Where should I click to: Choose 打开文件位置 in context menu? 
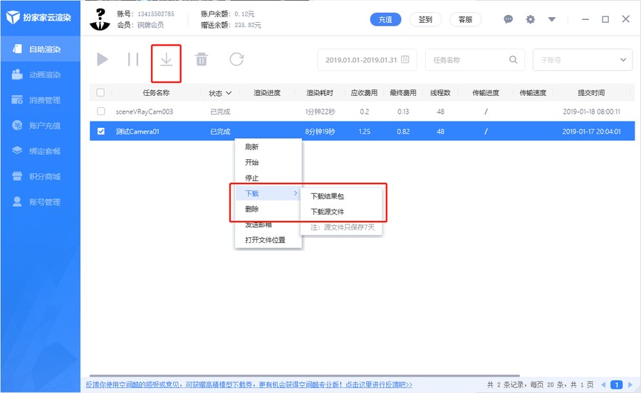pyautogui.click(x=265, y=240)
